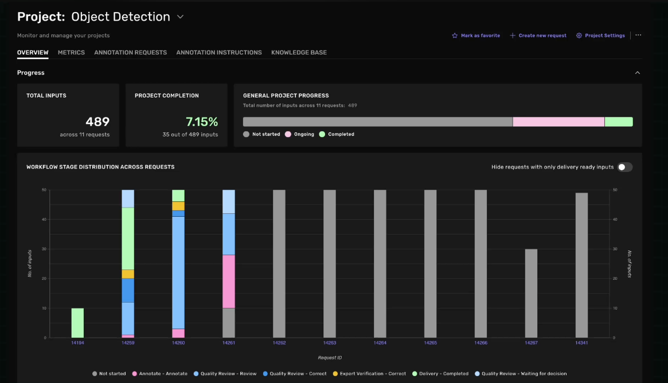Open request ID 14264 link
The image size is (668, 383).
point(380,342)
